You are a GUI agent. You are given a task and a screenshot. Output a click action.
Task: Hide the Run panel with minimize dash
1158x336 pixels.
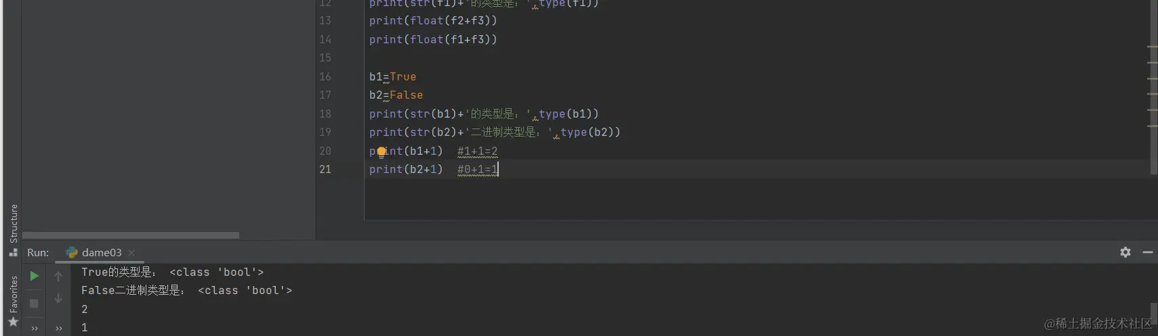[1148, 252]
